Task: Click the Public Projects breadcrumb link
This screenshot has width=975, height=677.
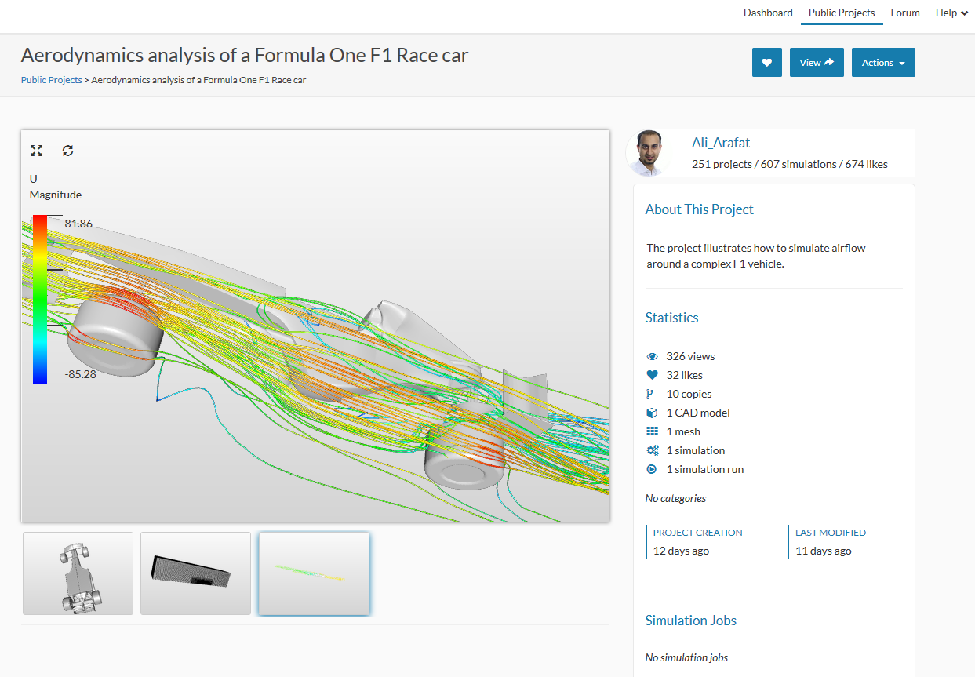Action: click(x=51, y=80)
